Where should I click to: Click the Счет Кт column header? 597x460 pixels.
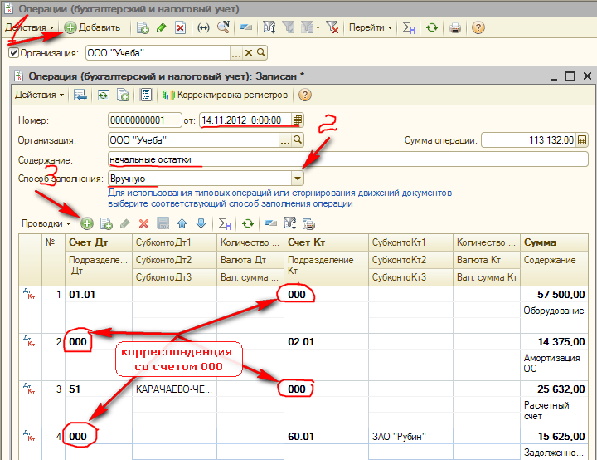pos(326,242)
